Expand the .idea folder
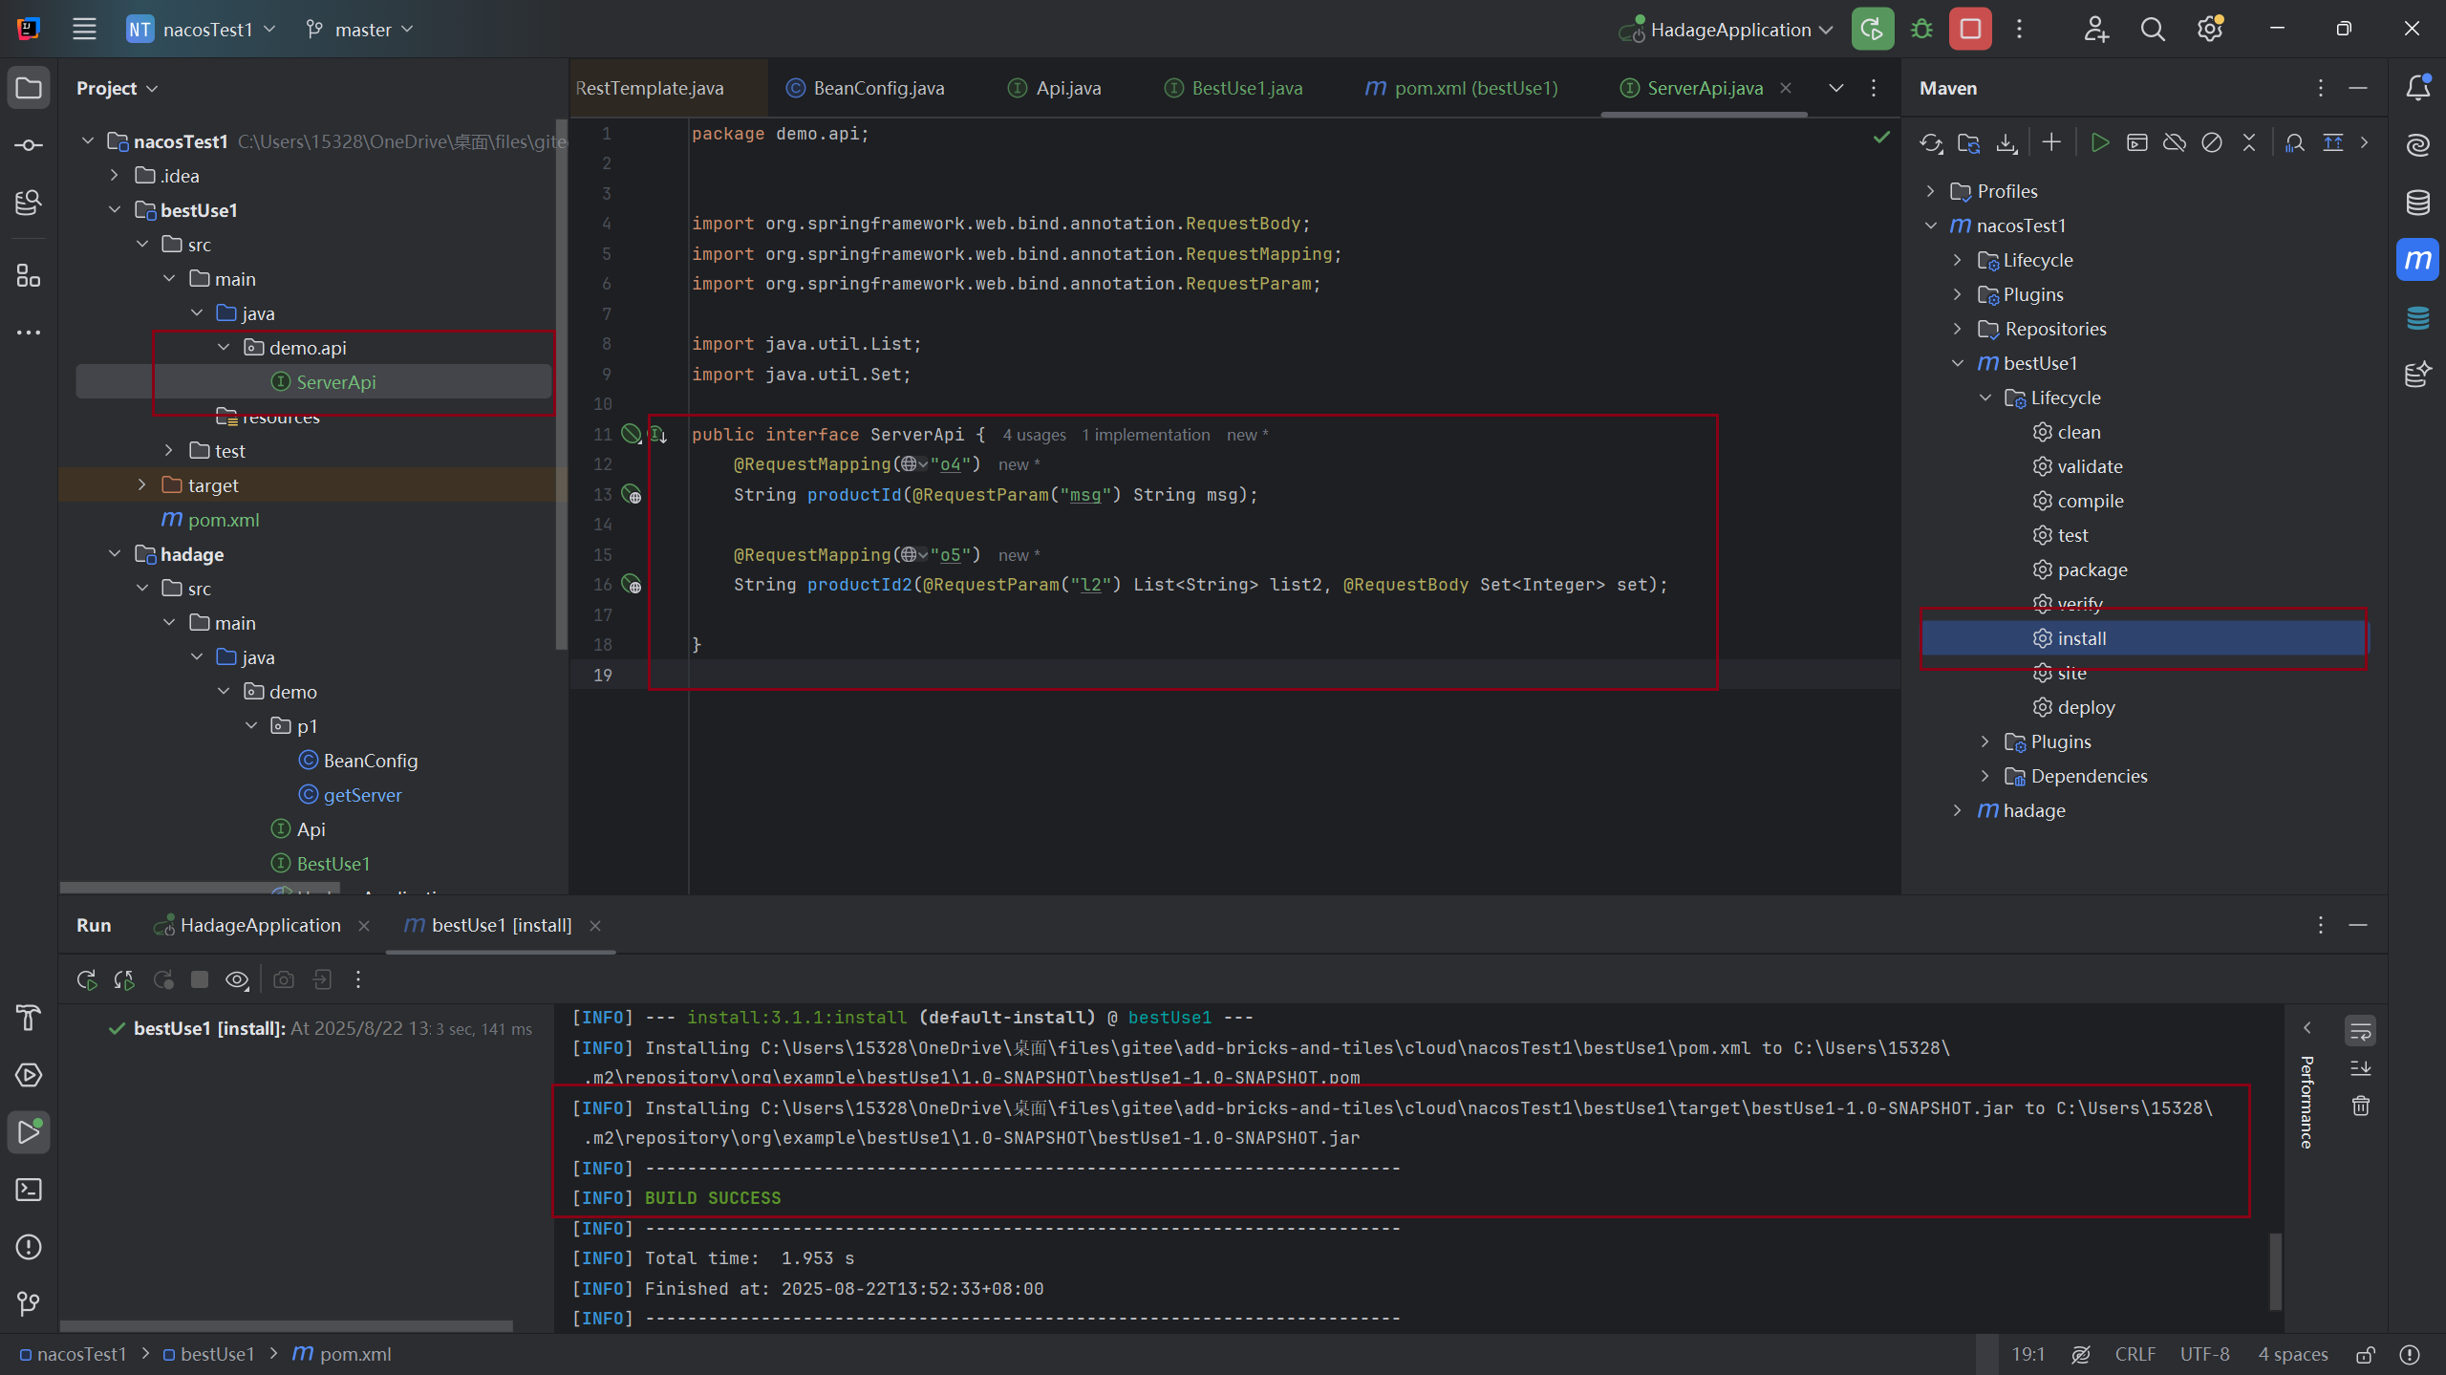Image resolution: width=2446 pixels, height=1375 pixels. [x=114, y=176]
